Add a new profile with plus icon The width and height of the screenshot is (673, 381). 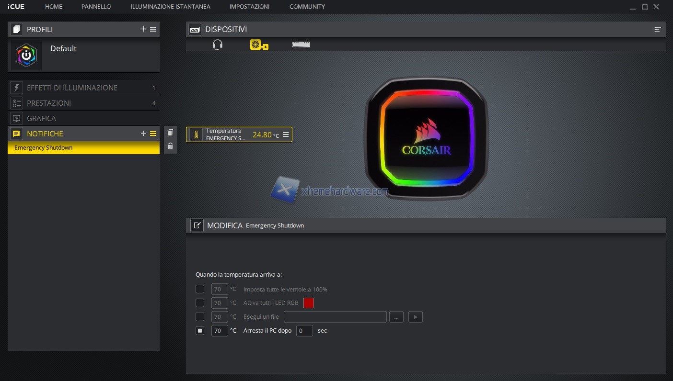pos(143,29)
